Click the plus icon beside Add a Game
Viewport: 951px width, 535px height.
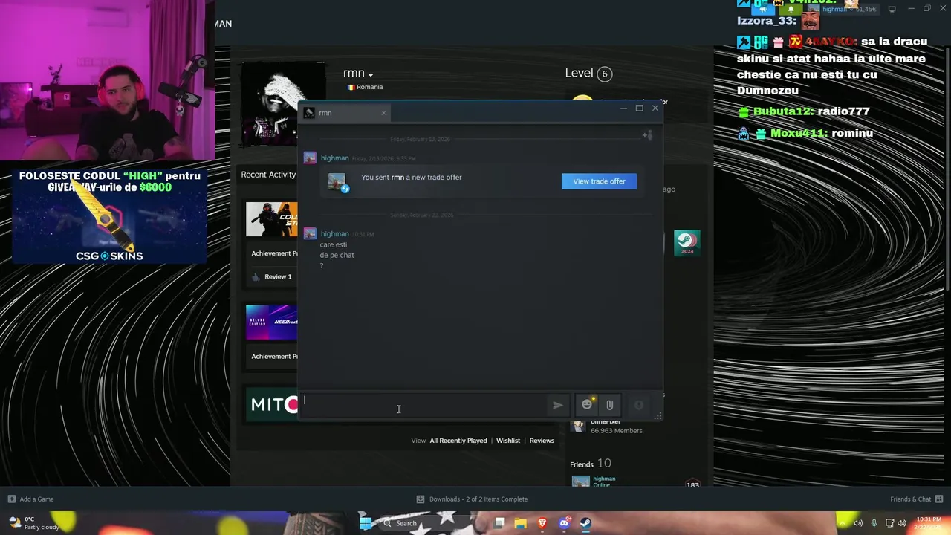[11, 499]
